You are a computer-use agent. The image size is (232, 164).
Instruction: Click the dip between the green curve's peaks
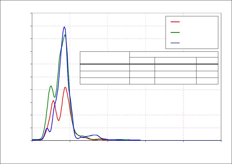[54, 97]
